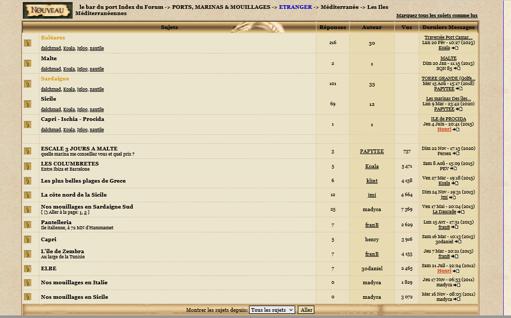View author klint's profile
The image size is (511, 318).
tap(371, 181)
